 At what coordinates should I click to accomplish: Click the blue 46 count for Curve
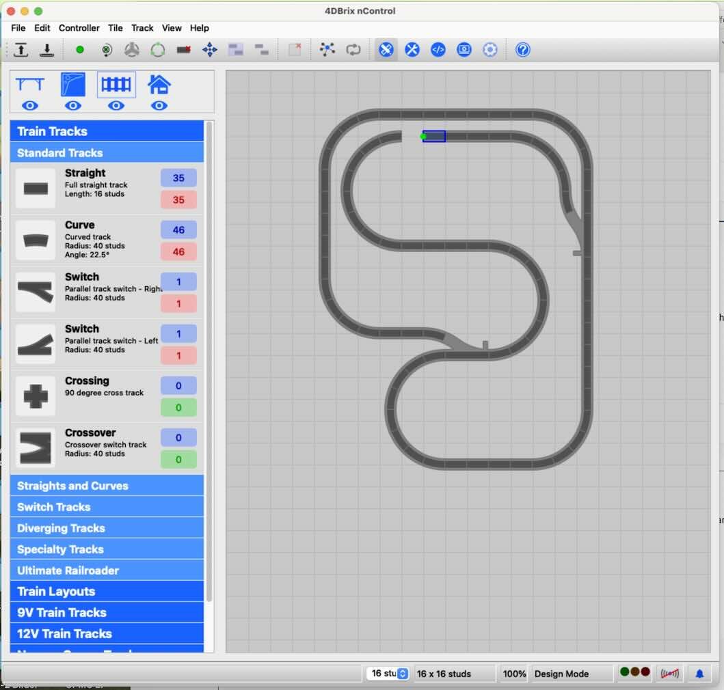[178, 230]
